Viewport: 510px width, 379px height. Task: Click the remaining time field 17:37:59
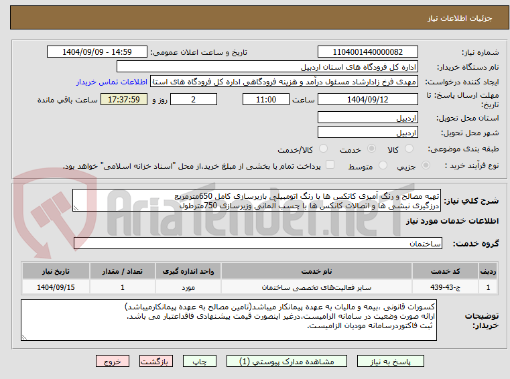pyautogui.click(x=124, y=100)
